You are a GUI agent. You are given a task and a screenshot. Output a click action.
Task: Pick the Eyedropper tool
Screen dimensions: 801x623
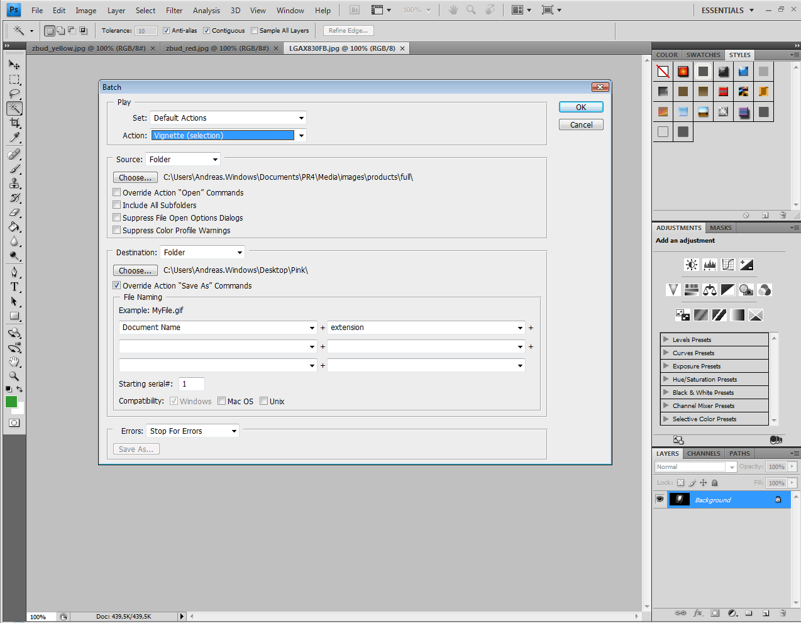14,138
